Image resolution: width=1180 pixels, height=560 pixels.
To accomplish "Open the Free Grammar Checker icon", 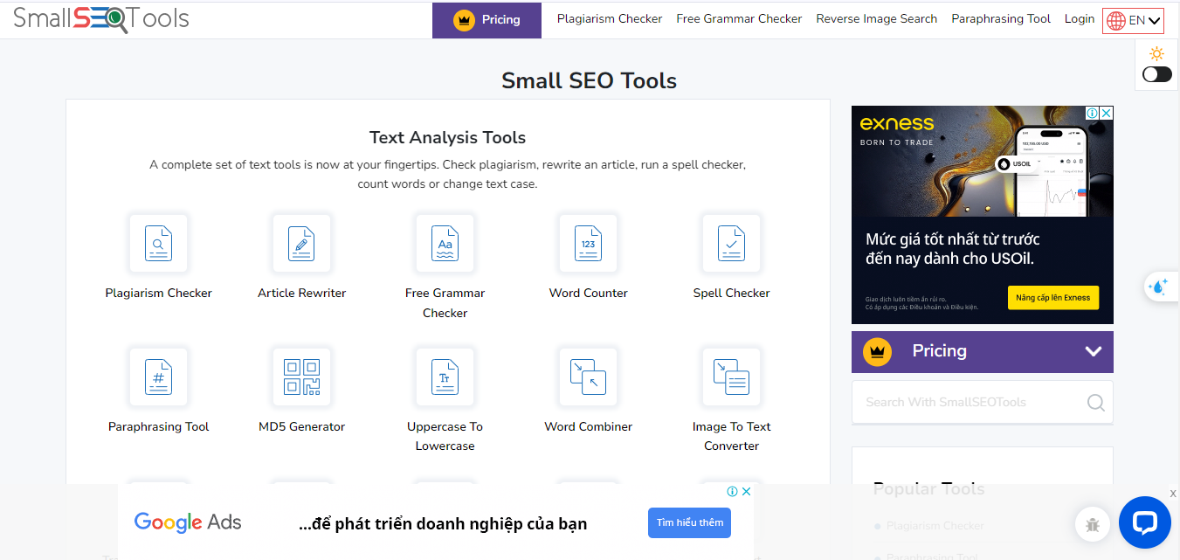I will coord(445,244).
